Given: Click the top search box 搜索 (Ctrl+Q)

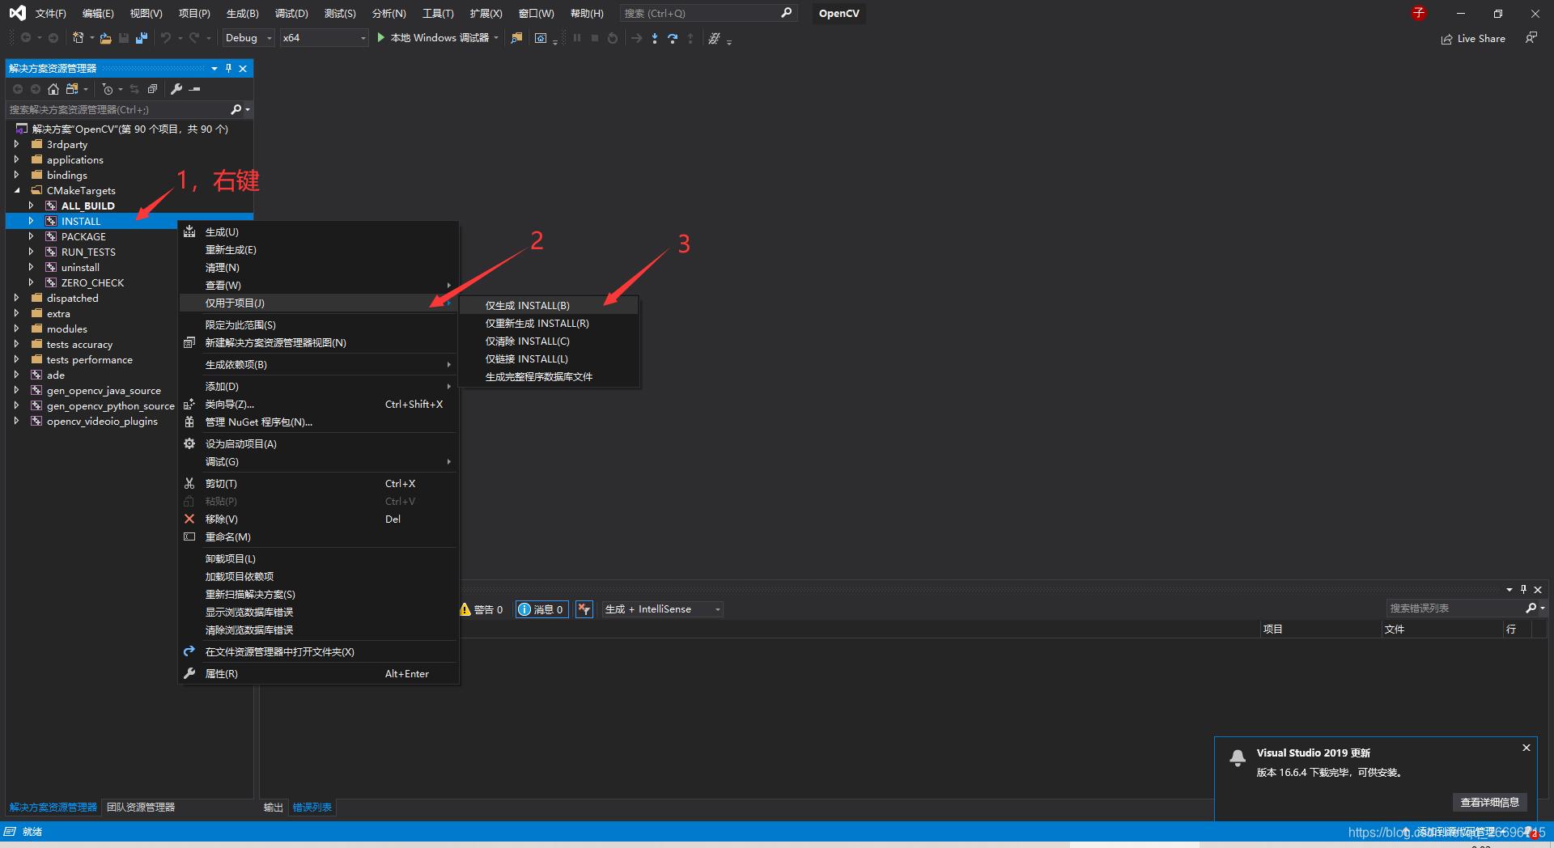Looking at the screenshot, I should coord(708,14).
